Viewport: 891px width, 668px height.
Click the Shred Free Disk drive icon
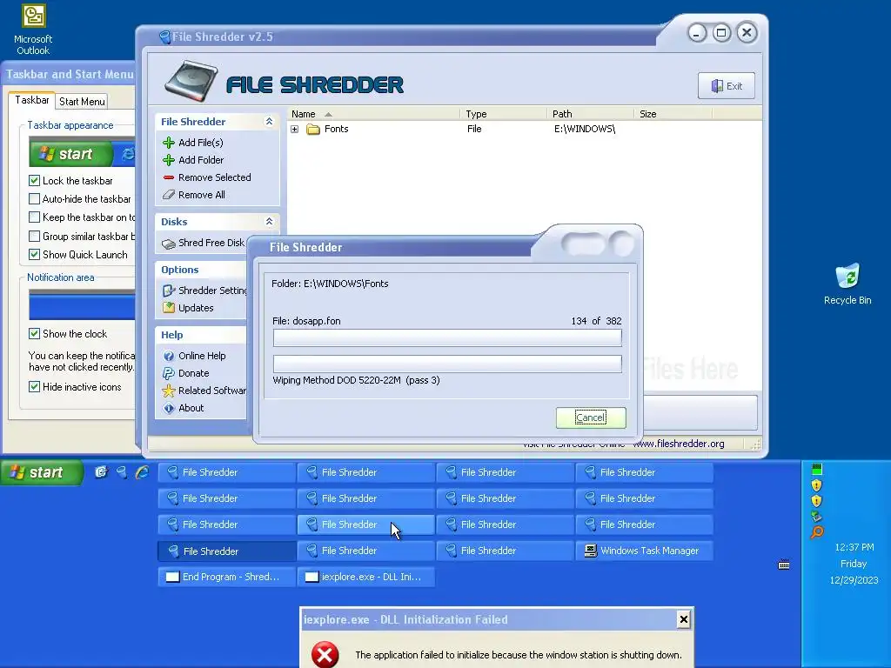(x=169, y=244)
